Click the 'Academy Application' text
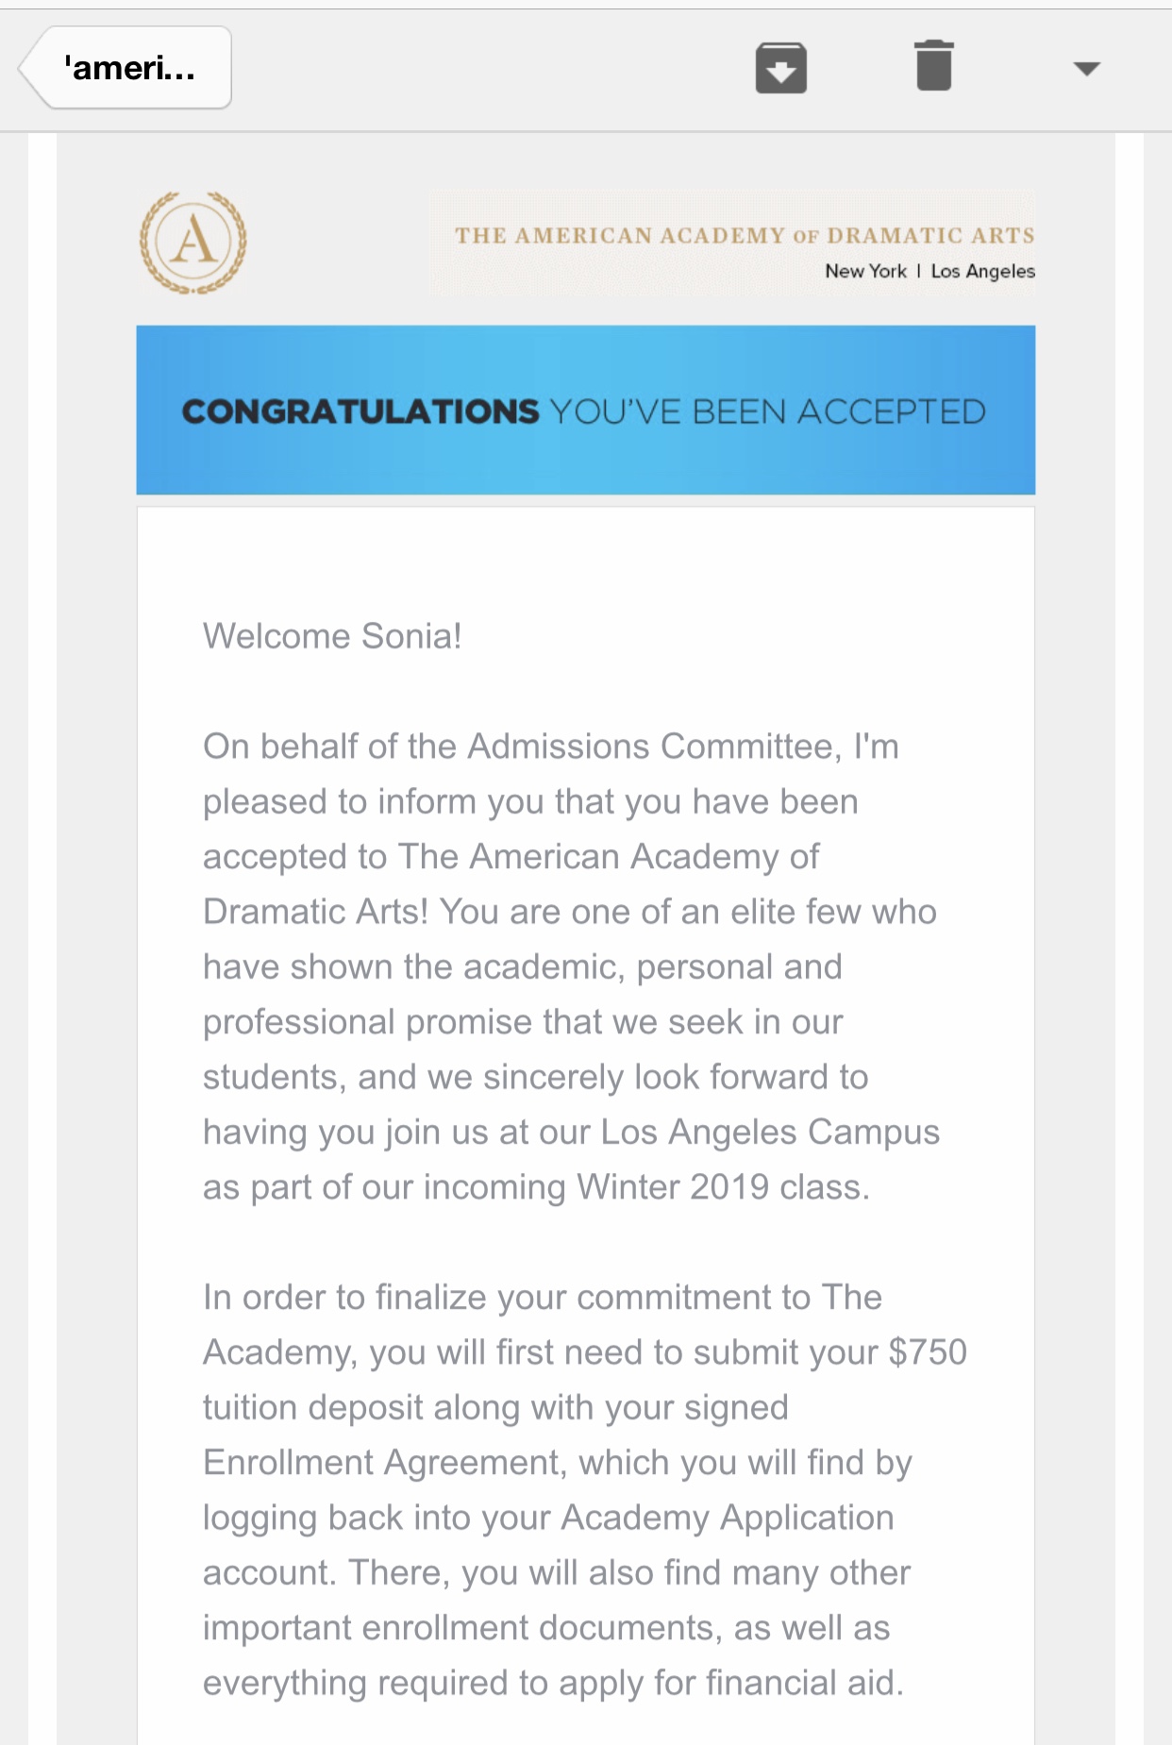The width and height of the screenshot is (1172, 1745). coord(728,1518)
